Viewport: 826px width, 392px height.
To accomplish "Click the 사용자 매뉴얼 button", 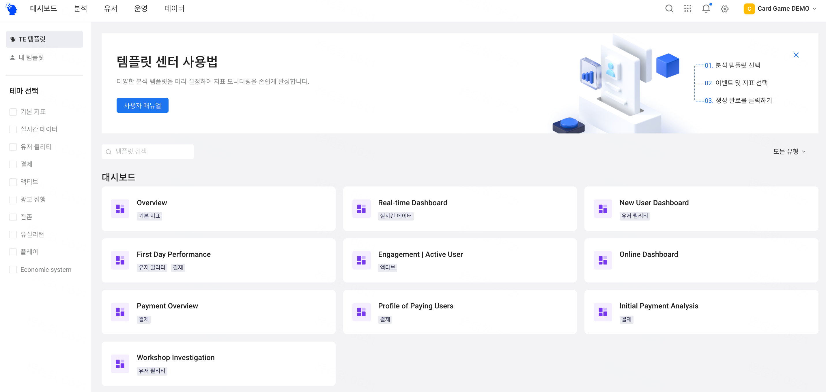I will [x=142, y=105].
